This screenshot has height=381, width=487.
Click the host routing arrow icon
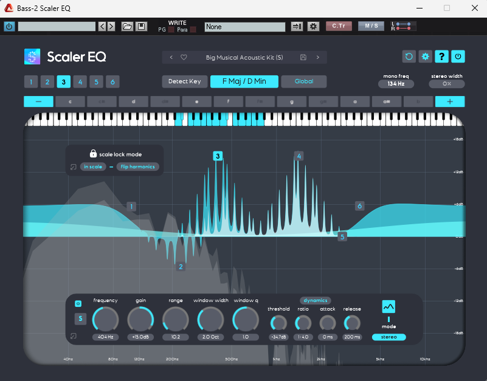click(x=297, y=26)
